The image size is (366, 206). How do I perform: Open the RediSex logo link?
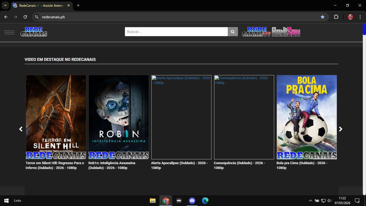(x=286, y=32)
